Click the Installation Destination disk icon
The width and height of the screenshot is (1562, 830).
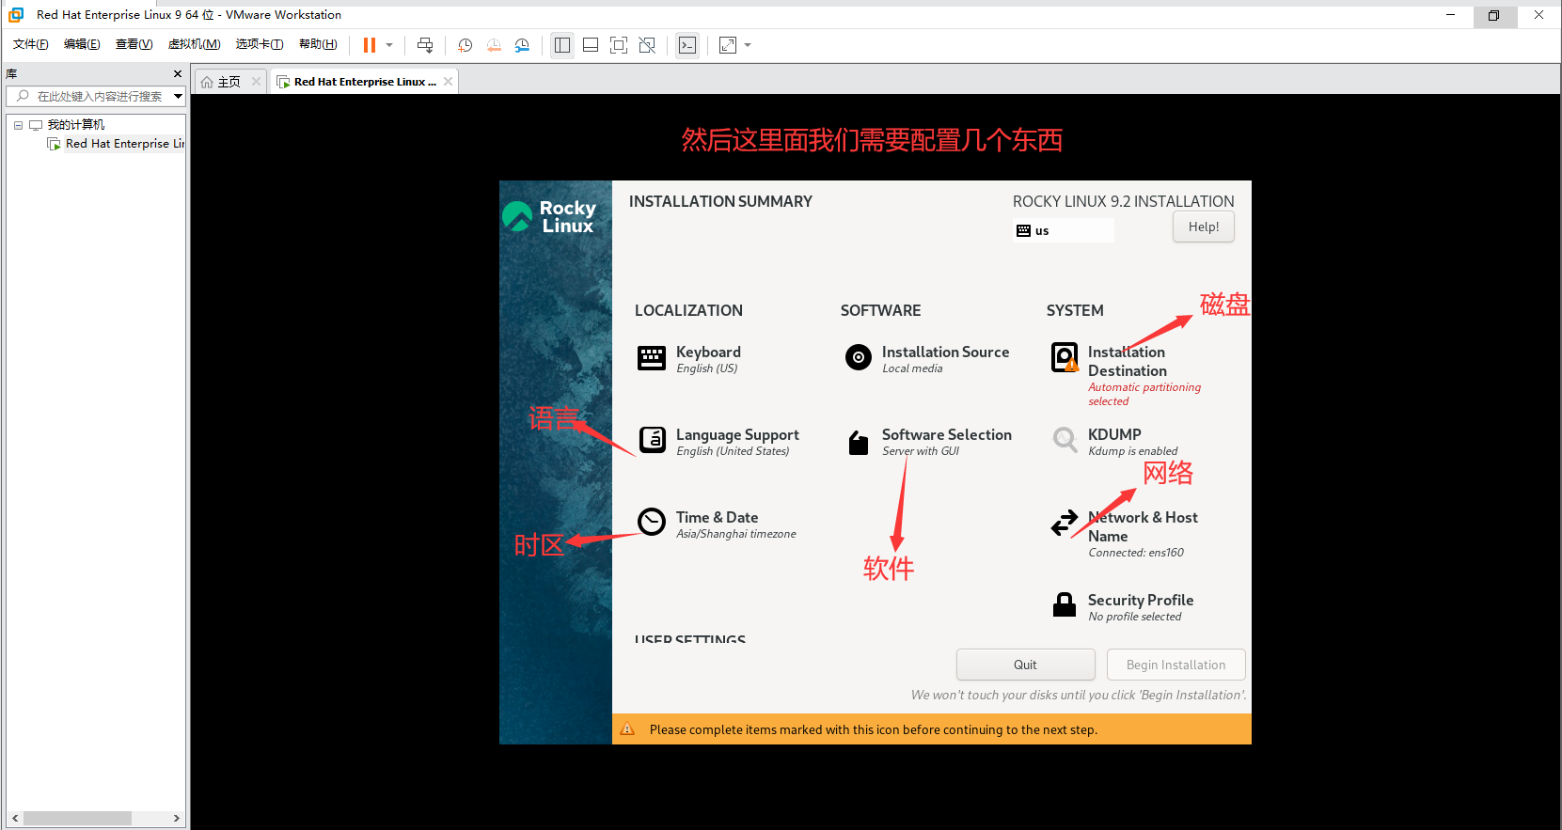pos(1065,357)
